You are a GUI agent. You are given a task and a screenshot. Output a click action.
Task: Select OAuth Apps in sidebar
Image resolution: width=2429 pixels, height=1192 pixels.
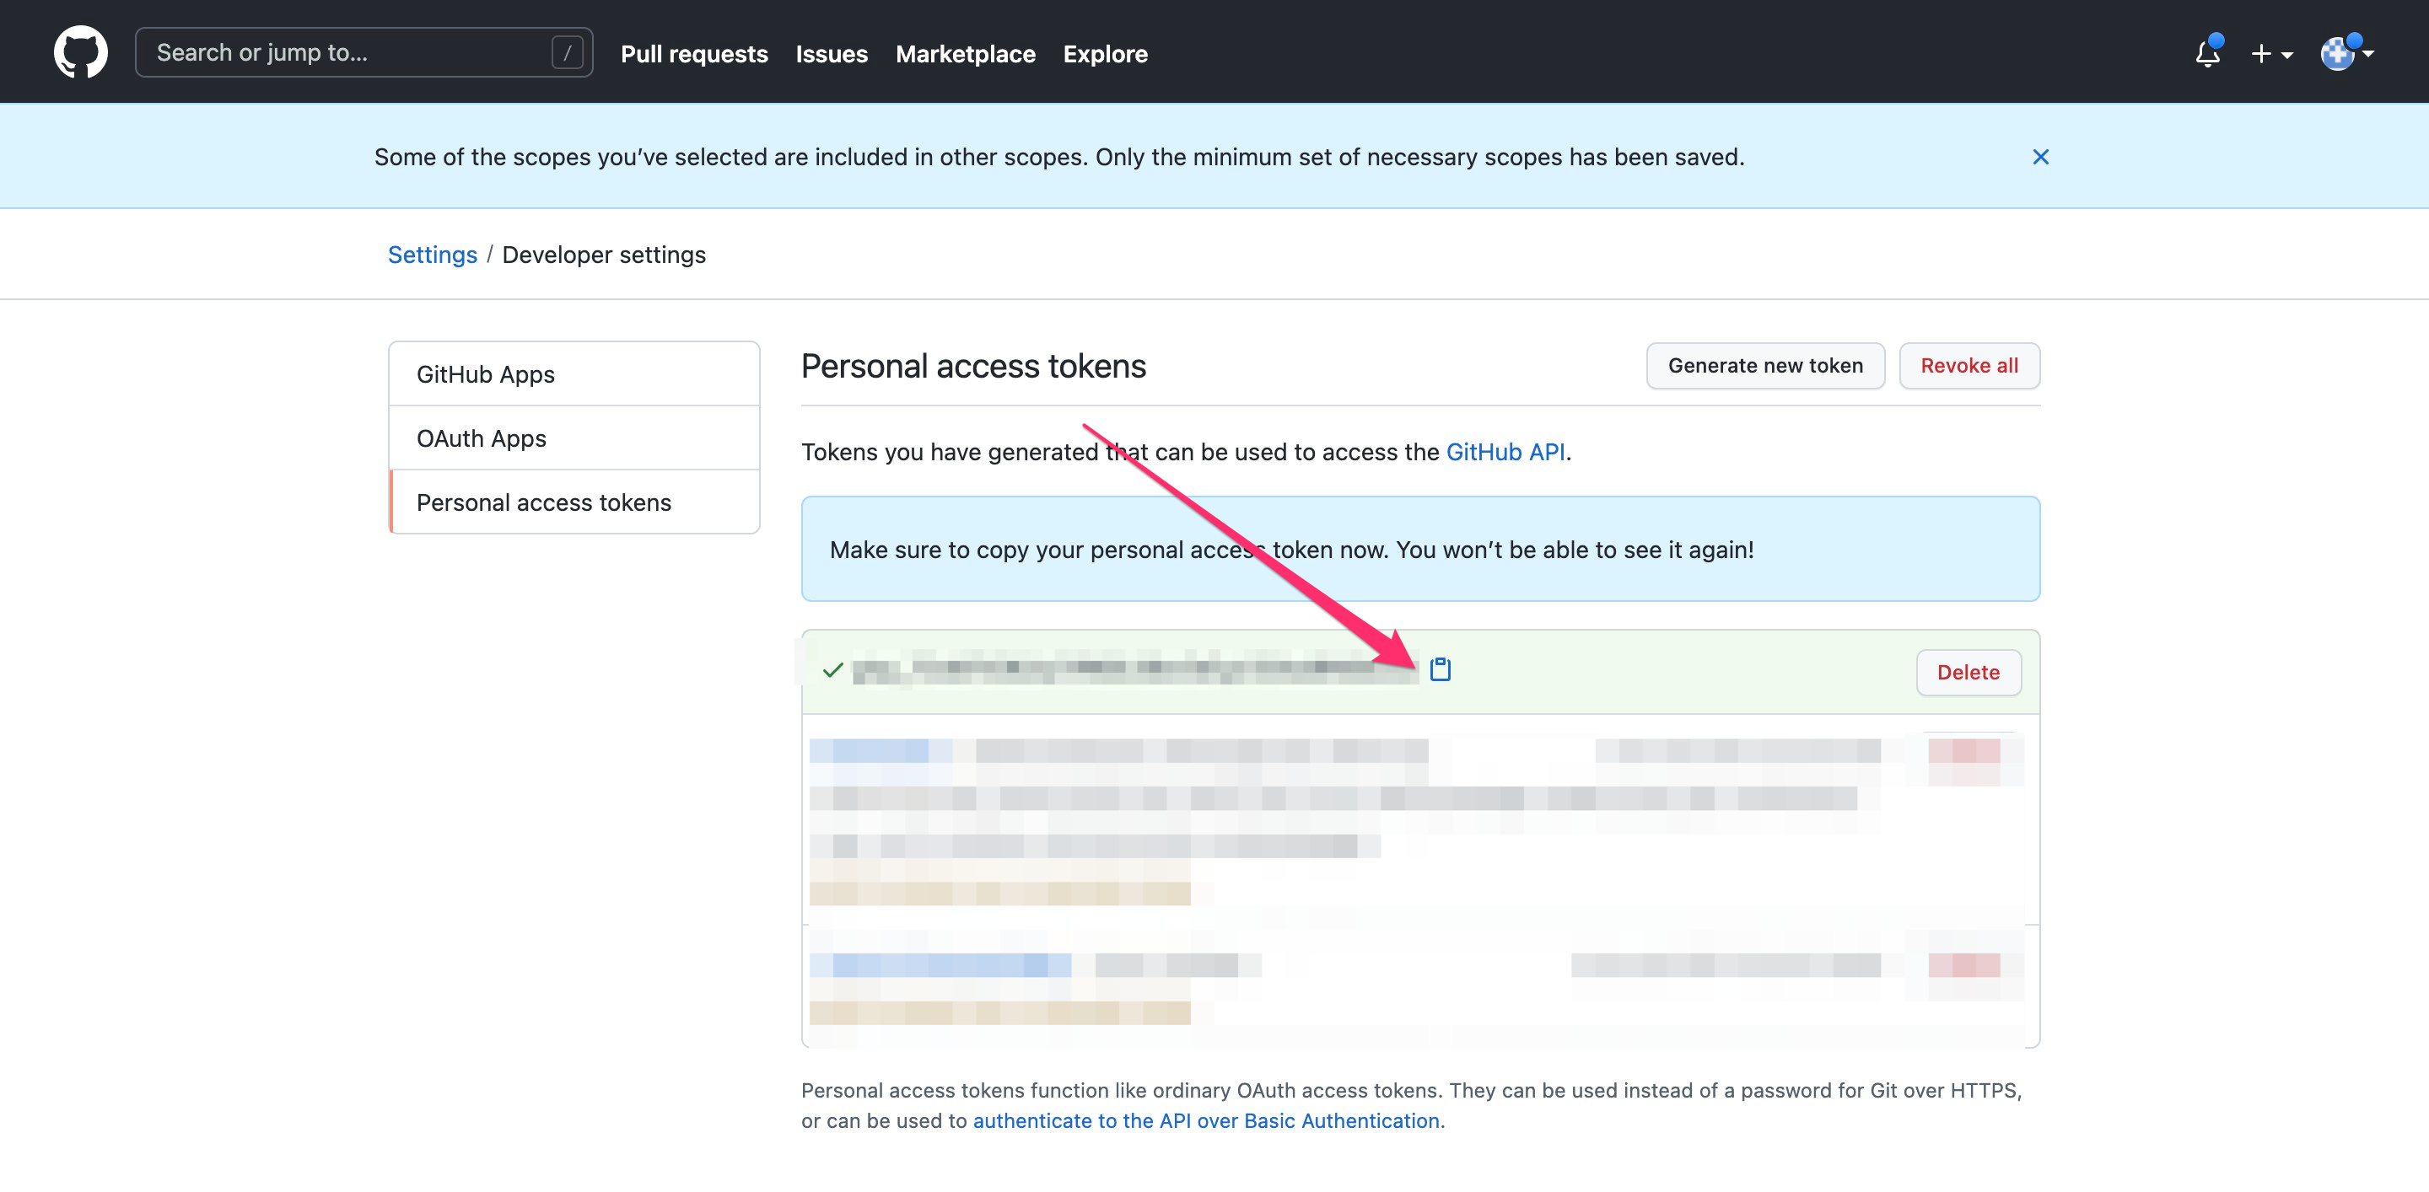click(574, 438)
